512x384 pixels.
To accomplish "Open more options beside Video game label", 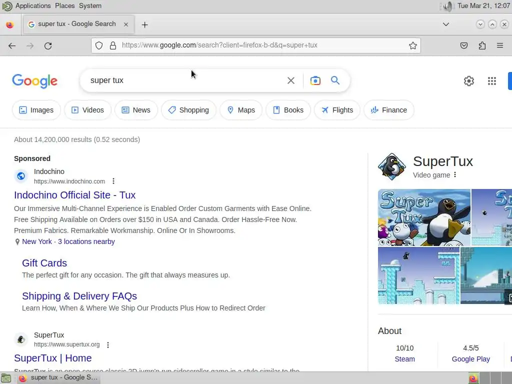I will tap(455, 174).
